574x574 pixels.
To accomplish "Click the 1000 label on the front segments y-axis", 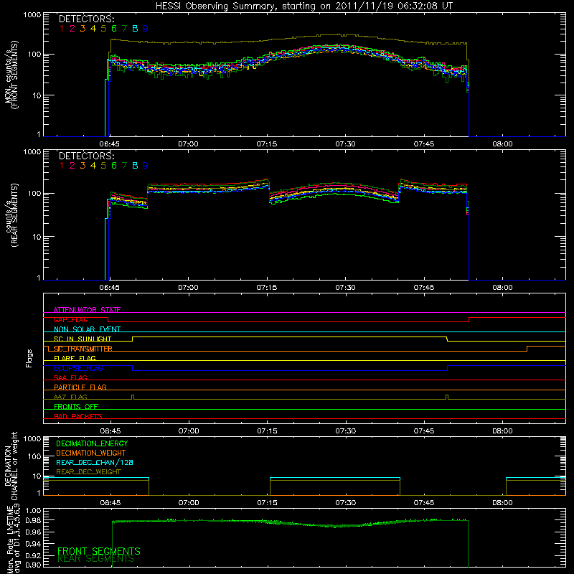I will pyautogui.click(x=32, y=15).
